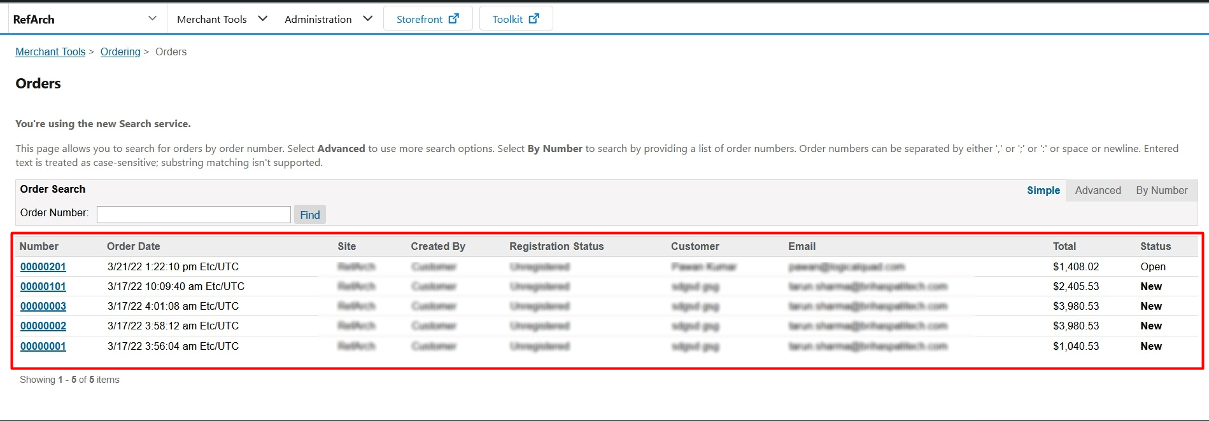
Task: Click the Order Date column header
Action: point(133,246)
